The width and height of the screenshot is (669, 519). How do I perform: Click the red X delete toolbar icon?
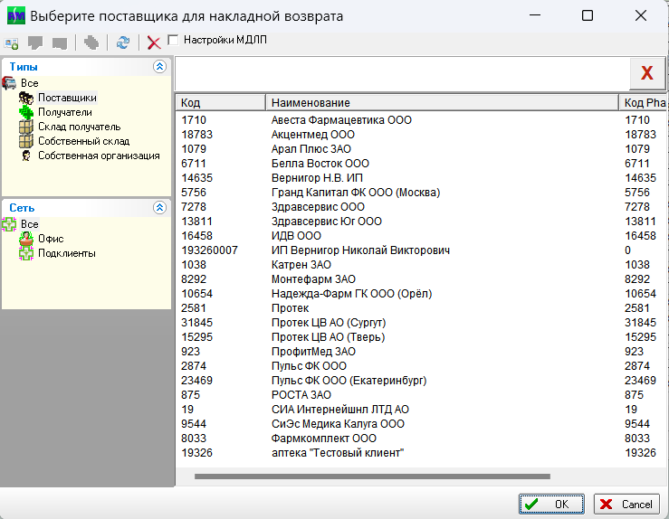point(154,42)
